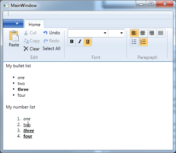Click the Paste clipboard icon
The width and height of the screenshot is (176, 153).
[x=14, y=36]
